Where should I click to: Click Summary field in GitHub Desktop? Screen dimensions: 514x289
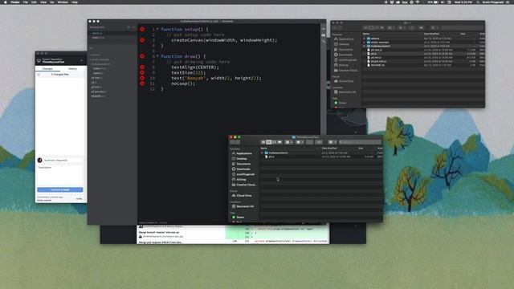point(63,161)
